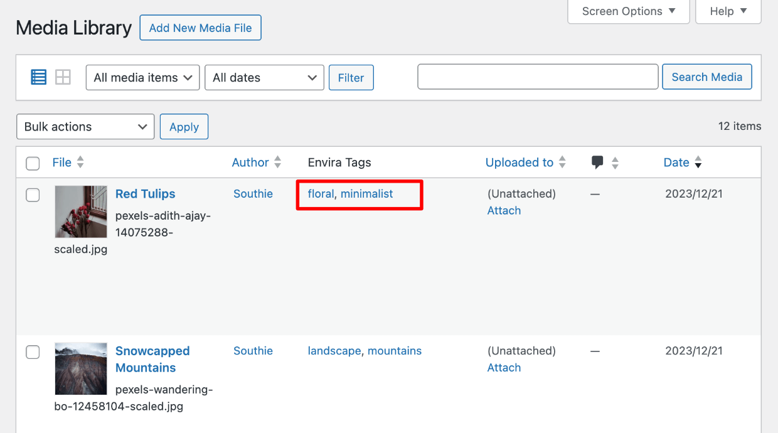Image resolution: width=778 pixels, height=433 pixels.
Task: Filter by landscape tag
Action: pos(334,351)
